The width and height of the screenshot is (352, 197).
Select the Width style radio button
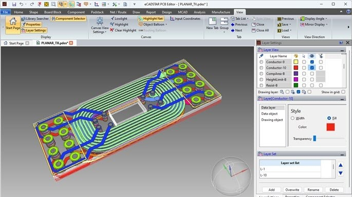292,118
